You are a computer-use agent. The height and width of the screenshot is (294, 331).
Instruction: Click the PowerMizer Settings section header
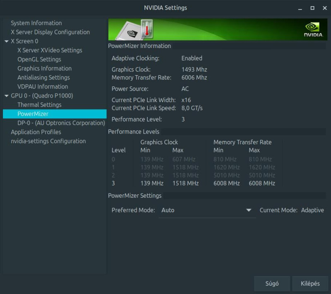pyautogui.click(x=135, y=196)
